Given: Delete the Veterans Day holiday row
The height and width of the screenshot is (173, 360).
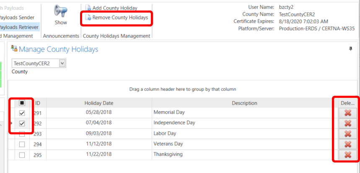Looking at the screenshot, I should point(347,144).
